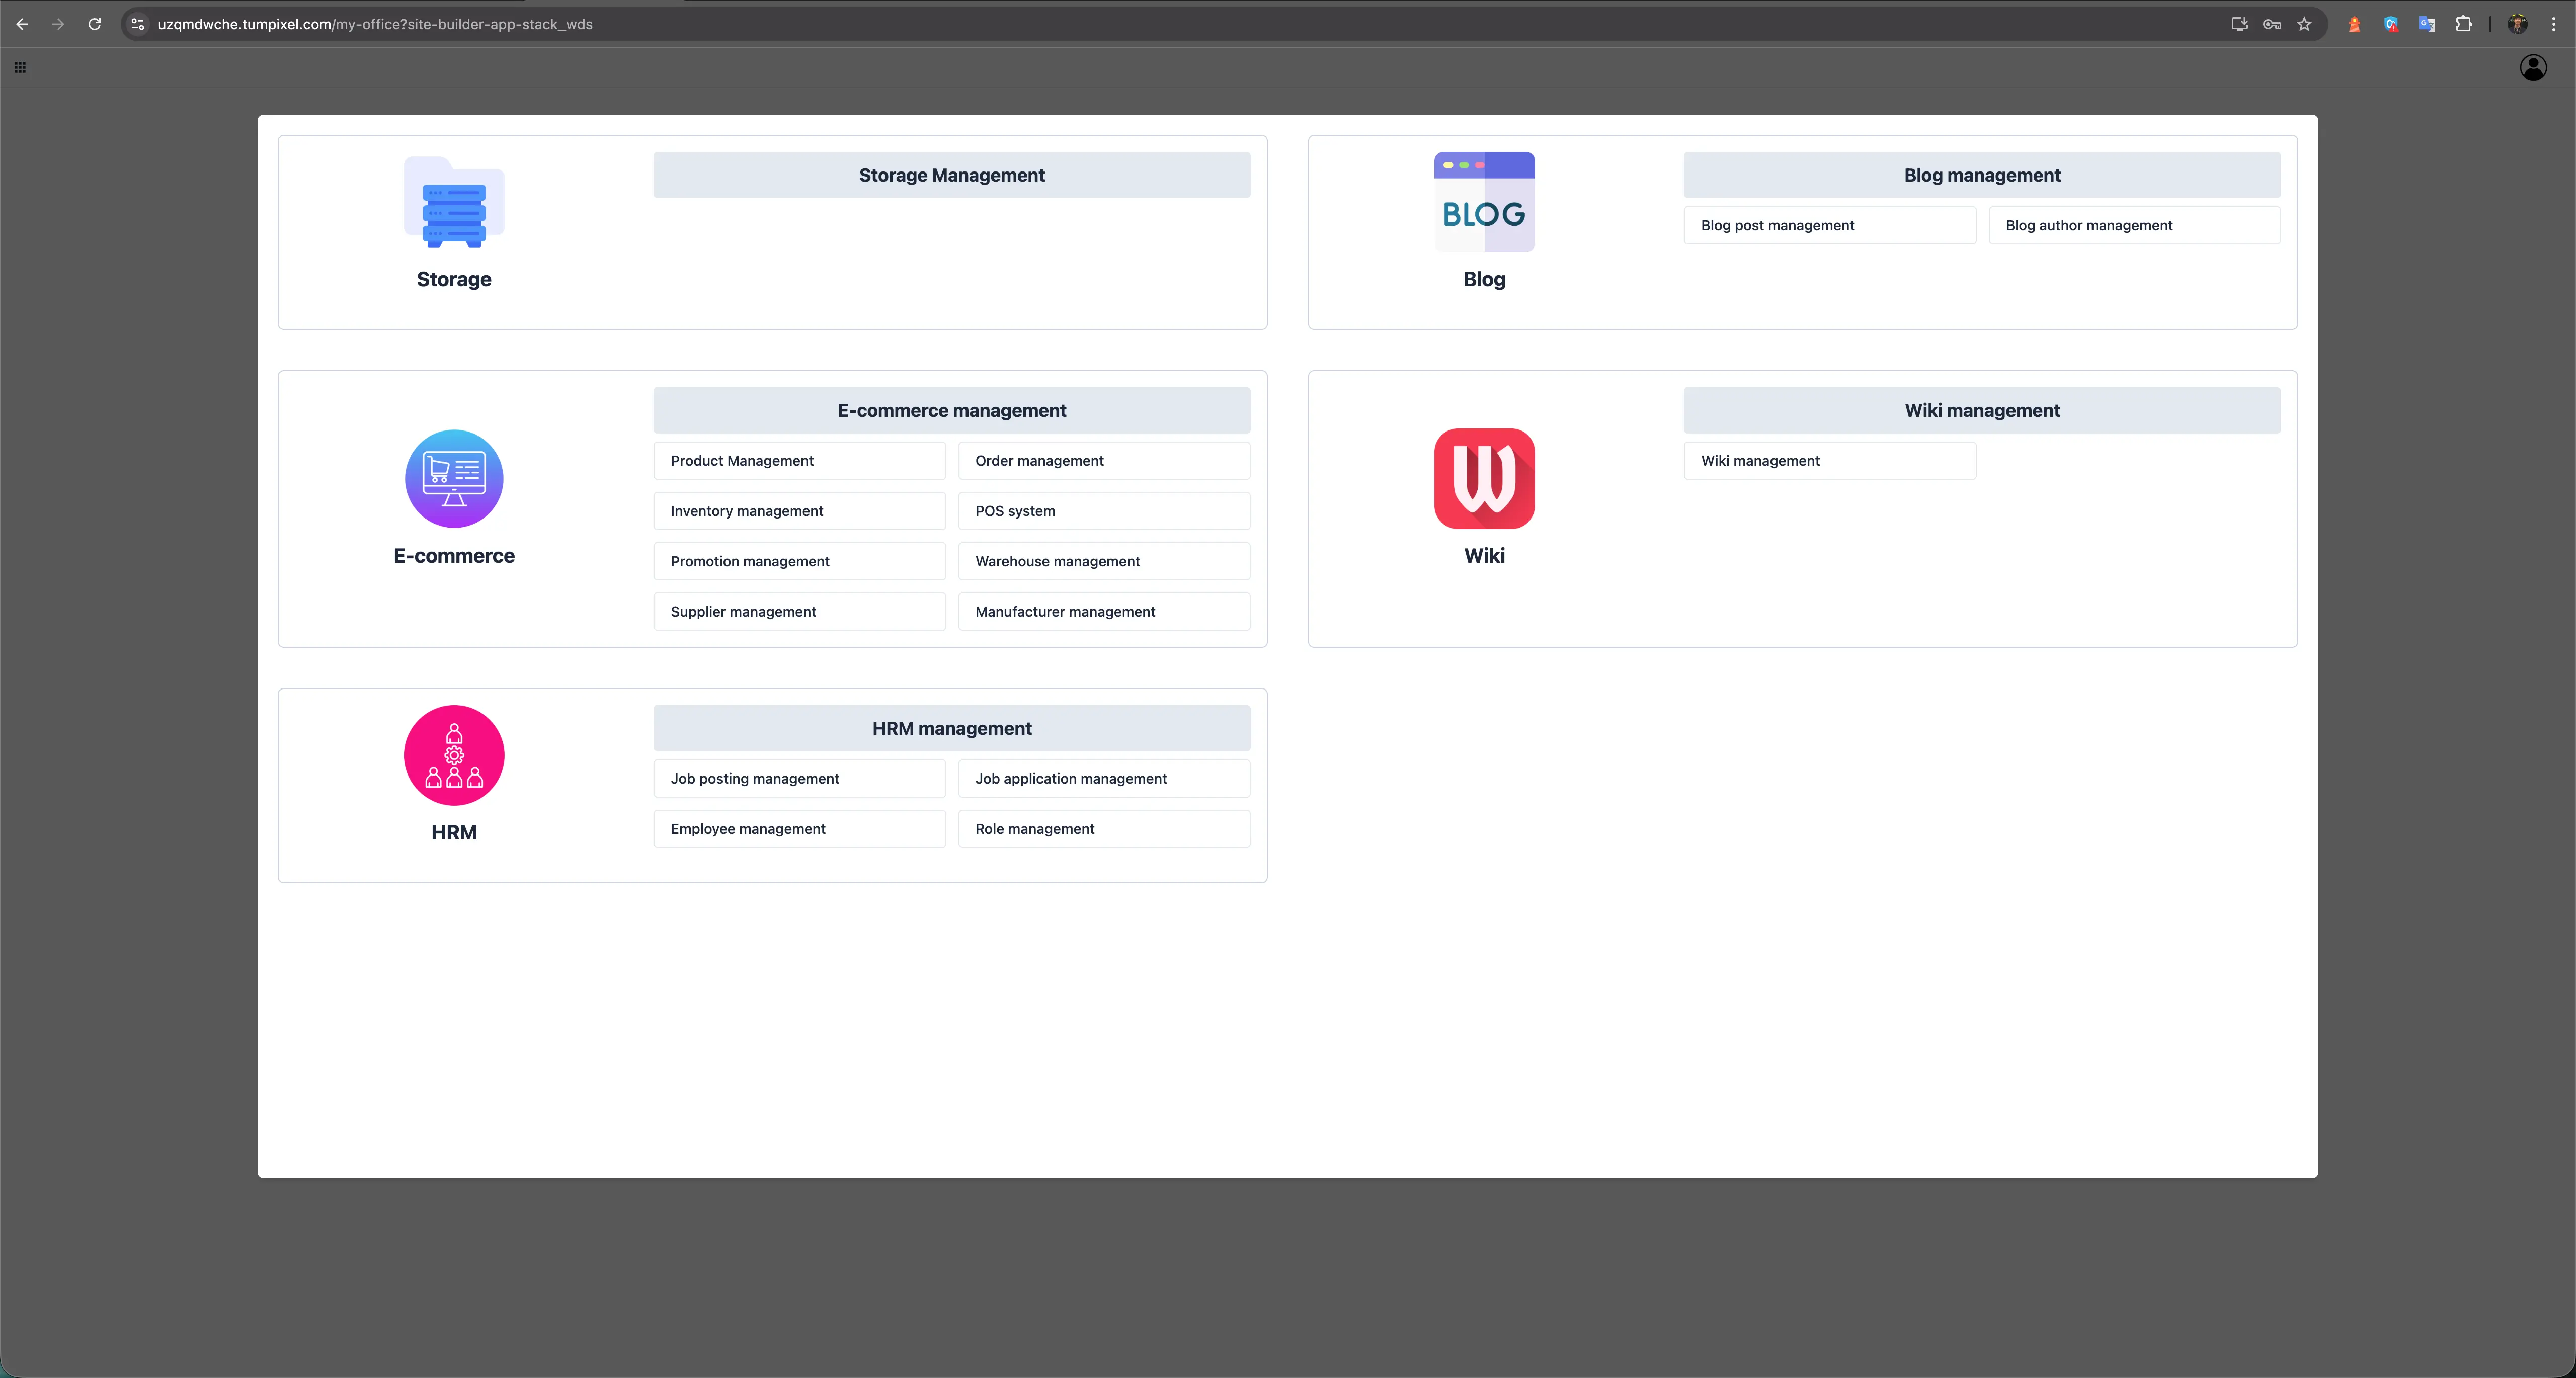Open the password manager key icon

tap(2271, 24)
